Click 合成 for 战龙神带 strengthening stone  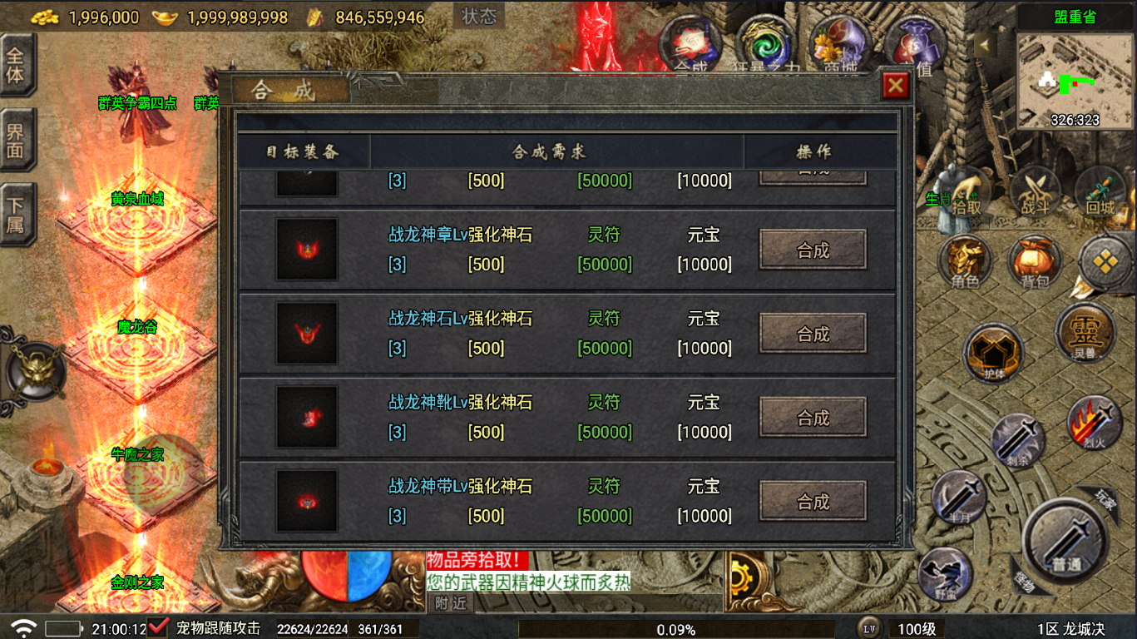813,501
